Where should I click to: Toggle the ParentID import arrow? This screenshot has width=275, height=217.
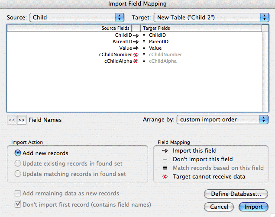[x=135, y=41]
